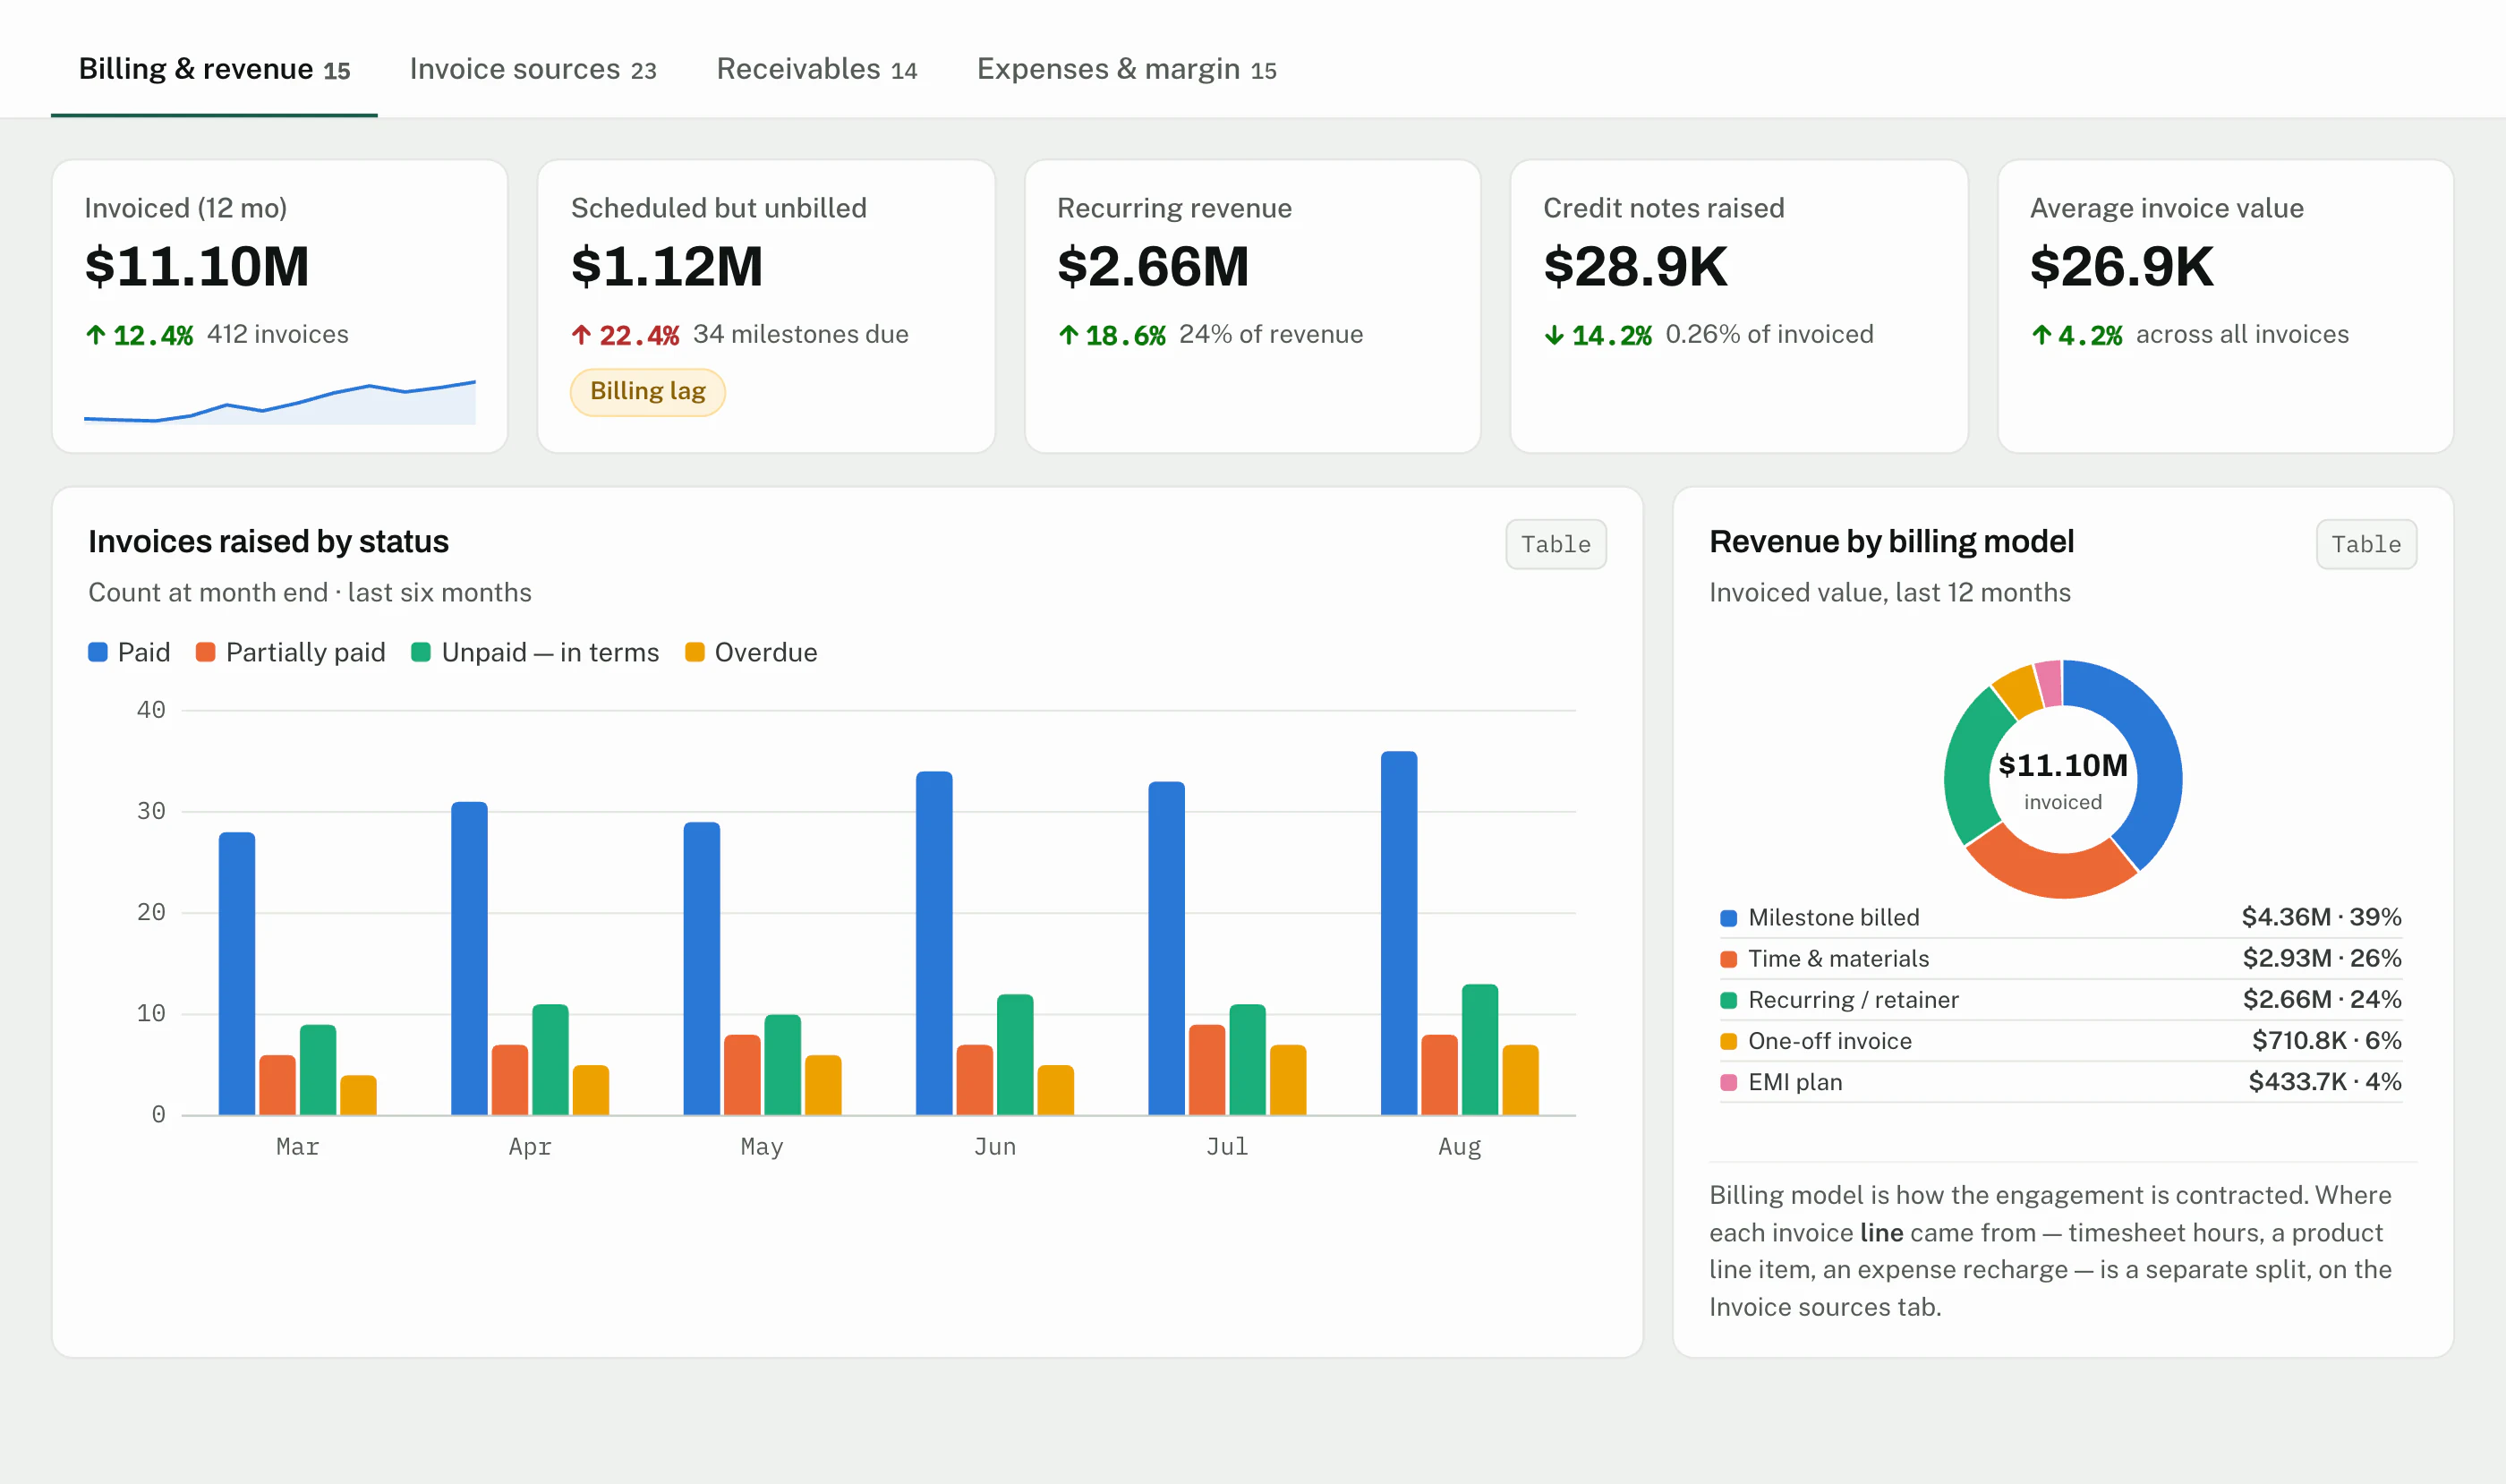
Task: Click the yellow One-off invoice donut segment
Action: click(2019, 691)
